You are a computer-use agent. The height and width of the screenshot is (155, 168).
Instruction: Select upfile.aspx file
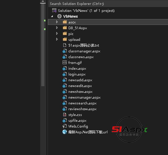77,121
